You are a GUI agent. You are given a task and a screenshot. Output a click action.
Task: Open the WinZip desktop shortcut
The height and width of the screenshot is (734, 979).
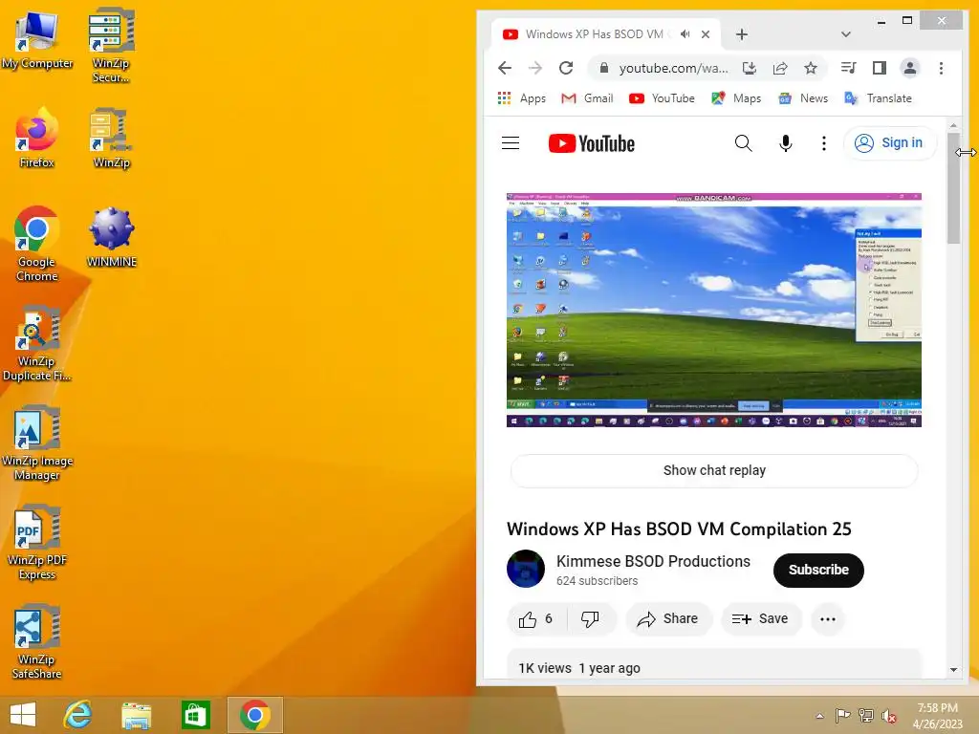point(111,139)
